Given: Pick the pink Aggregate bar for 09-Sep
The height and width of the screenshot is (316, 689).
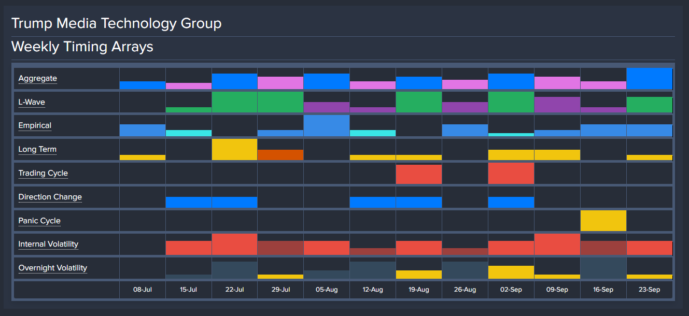Looking at the screenshot, I should click(x=557, y=83).
